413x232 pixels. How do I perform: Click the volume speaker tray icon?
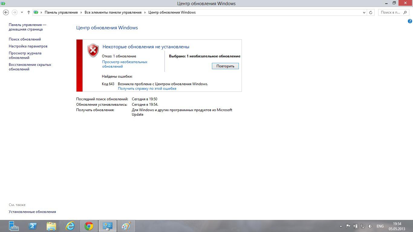tap(370, 226)
